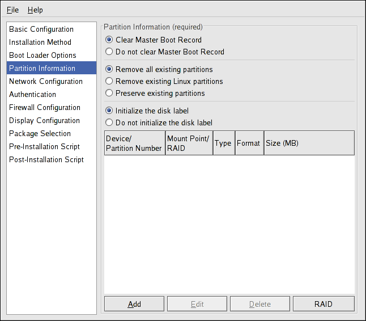Screen dimensions: 366x321
Task: Click the Device/Partition Number column header
Action: pyautogui.click(x=134, y=143)
